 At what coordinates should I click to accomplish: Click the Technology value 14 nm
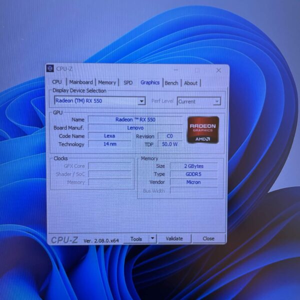pyautogui.click(x=109, y=144)
